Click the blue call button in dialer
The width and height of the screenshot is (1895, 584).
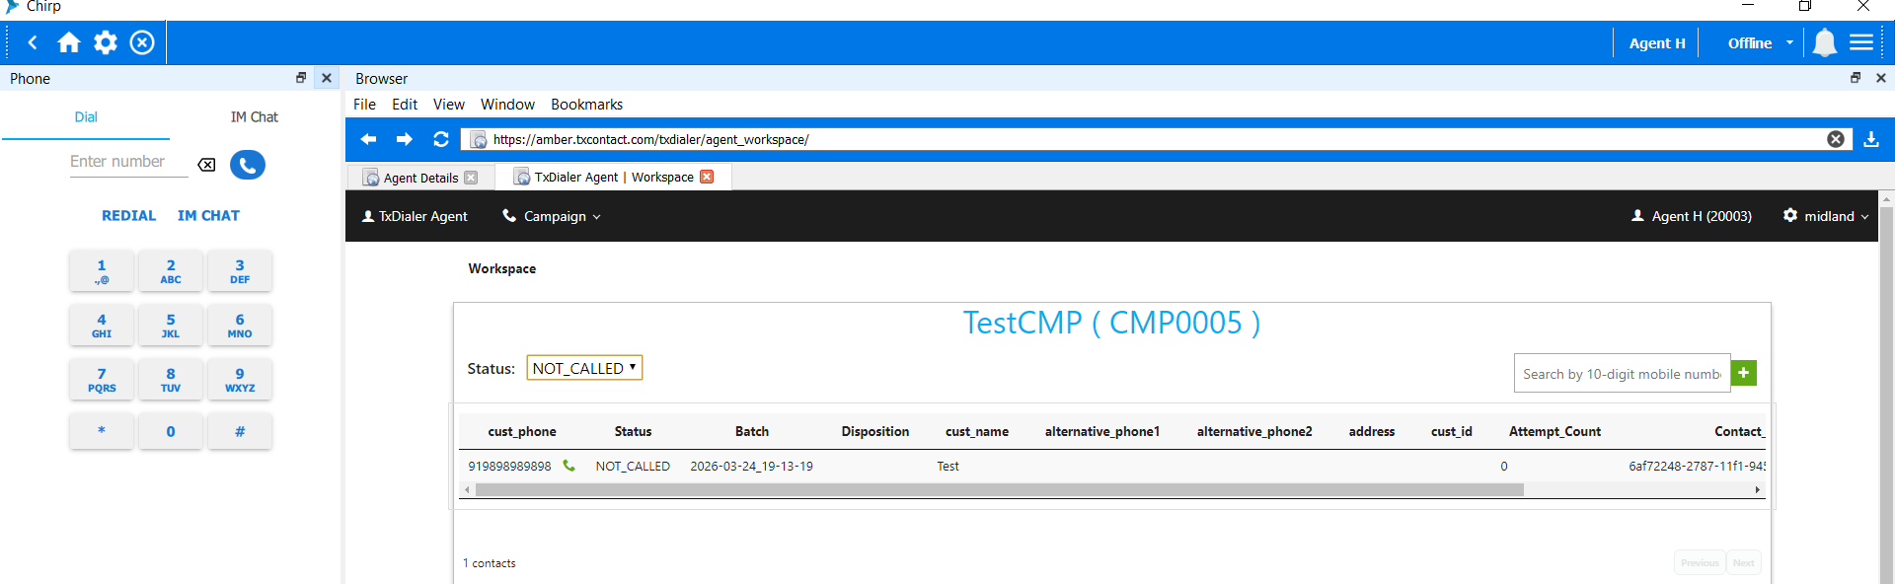[248, 165]
